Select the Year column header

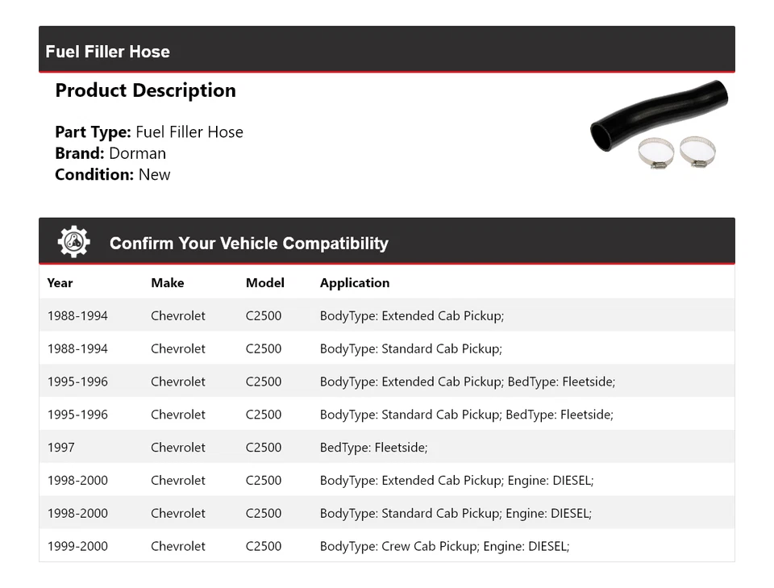click(x=60, y=283)
